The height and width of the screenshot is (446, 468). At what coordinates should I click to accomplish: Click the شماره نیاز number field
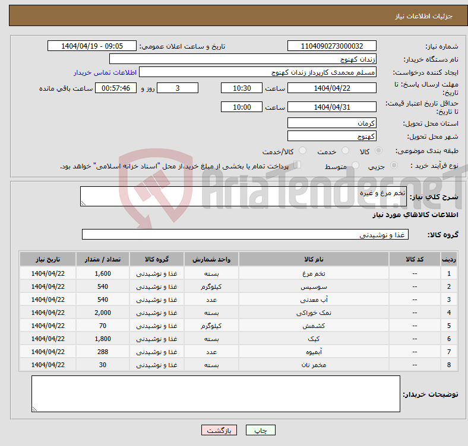(x=331, y=46)
